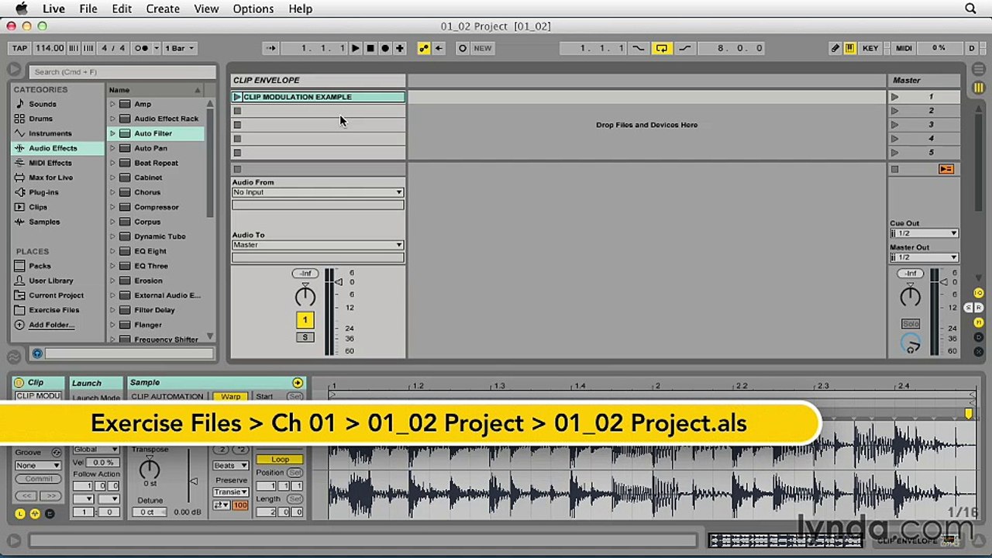Click Add Folder link
This screenshot has width=992, height=558.
click(x=51, y=325)
